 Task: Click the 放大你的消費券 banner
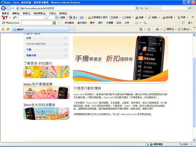click(x=46, y=114)
